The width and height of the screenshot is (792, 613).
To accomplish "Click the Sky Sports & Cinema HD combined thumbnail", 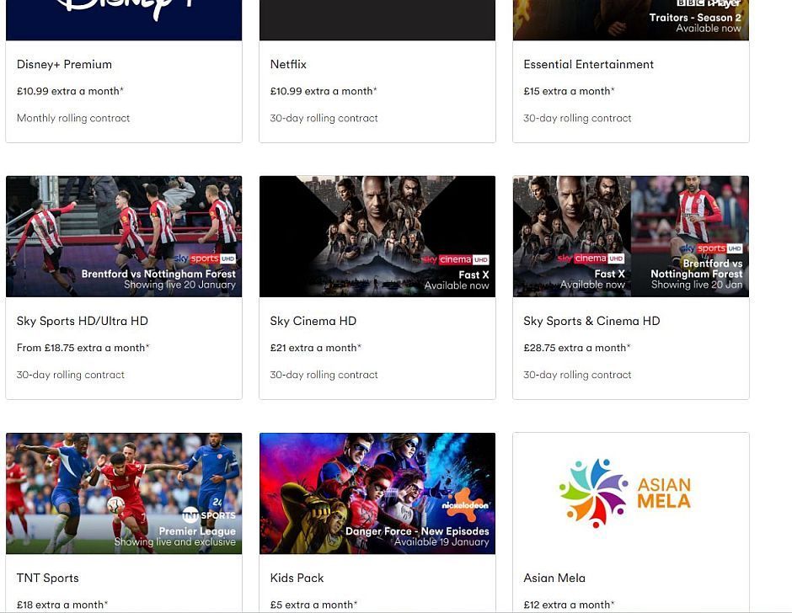I will (x=631, y=237).
